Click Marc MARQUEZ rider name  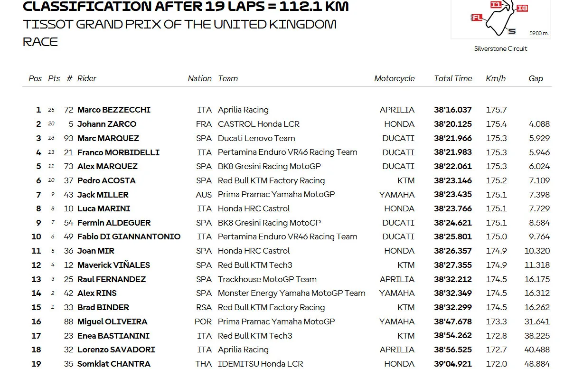[x=108, y=138]
